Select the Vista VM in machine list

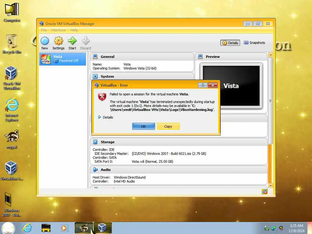pos(63,59)
